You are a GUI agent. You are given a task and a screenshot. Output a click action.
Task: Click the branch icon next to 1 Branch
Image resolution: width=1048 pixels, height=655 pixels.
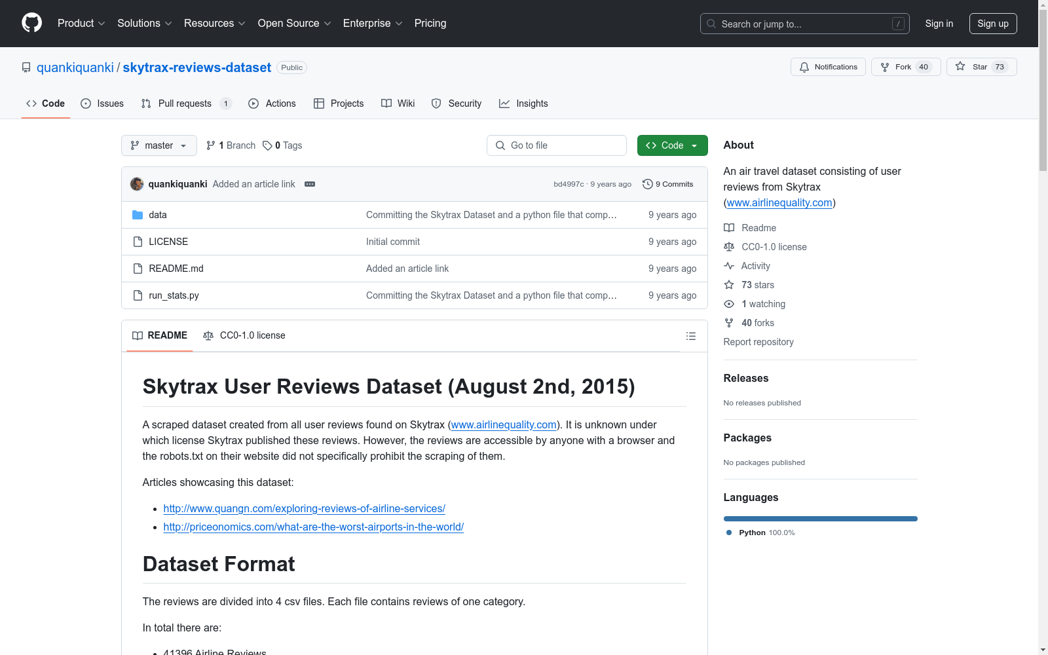211,145
